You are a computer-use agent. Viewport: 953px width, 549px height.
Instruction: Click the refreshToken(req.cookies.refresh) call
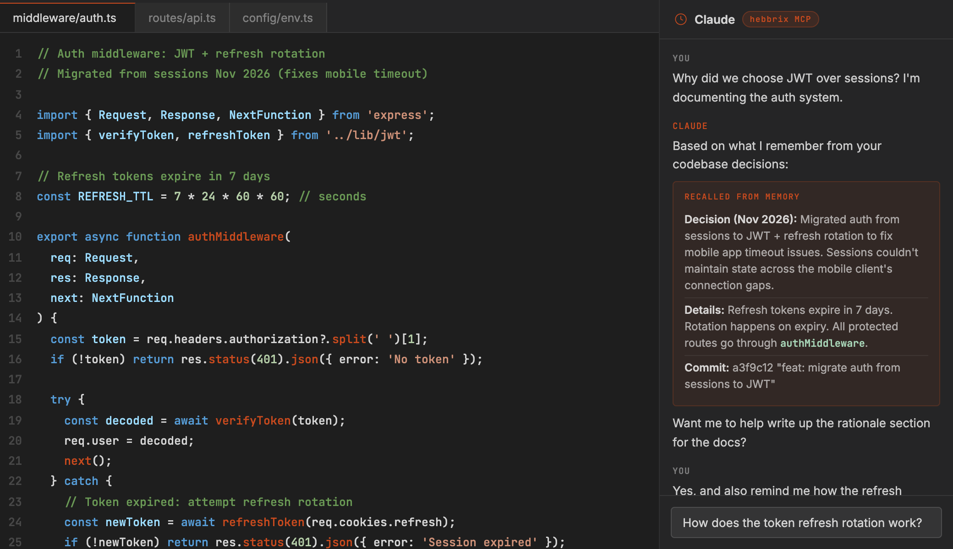pos(338,522)
